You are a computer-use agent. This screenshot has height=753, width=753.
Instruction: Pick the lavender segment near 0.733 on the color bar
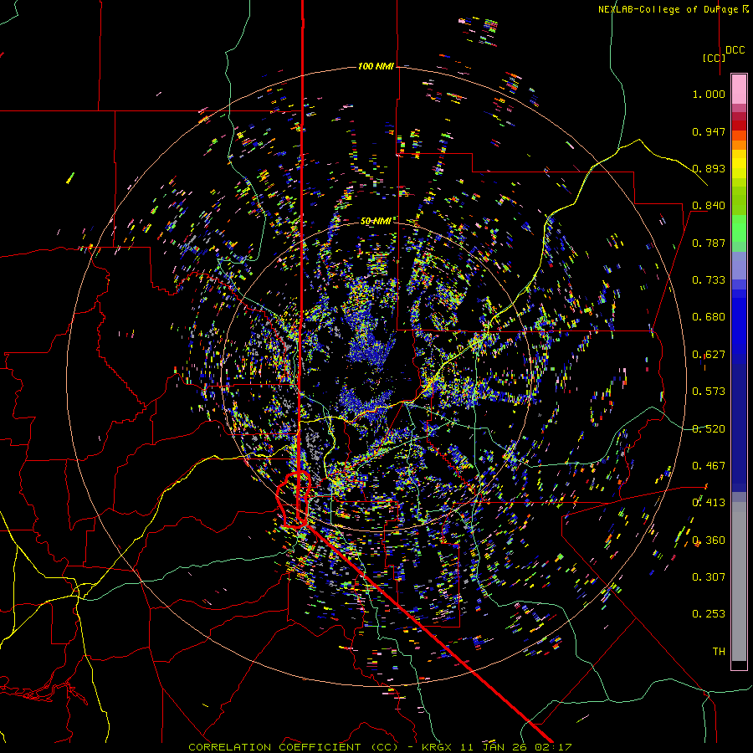pos(739,265)
